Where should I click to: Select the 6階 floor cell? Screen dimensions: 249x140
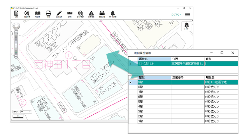(154, 97)
